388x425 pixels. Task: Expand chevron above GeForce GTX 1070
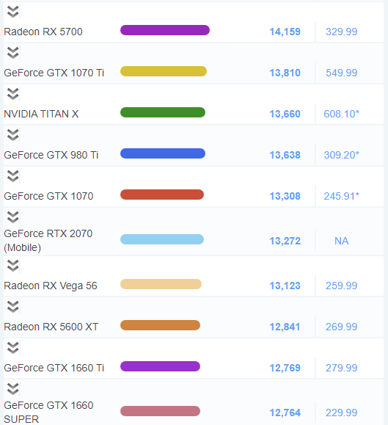coord(12,176)
